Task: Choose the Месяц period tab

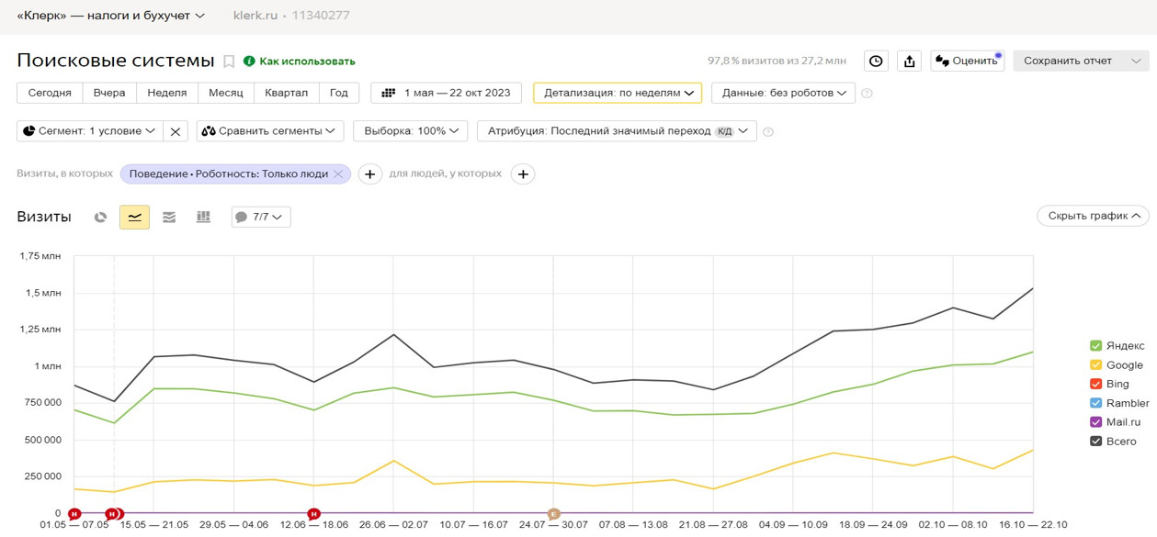Action: (225, 93)
